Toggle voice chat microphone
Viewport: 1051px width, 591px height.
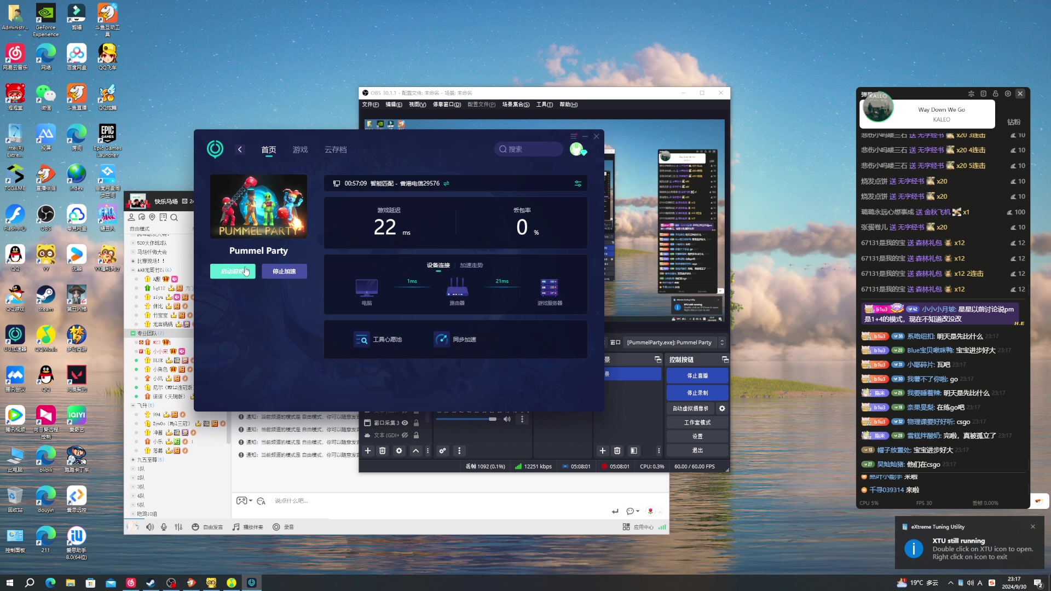tap(164, 527)
